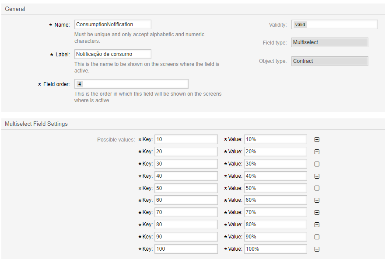Open the Validity dropdown
Image resolution: width=385 pixels, height=259 pixels.
(x=334, y=24)
